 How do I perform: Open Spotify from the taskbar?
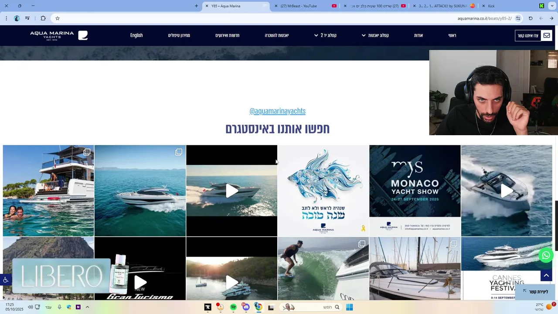[233, 307]
